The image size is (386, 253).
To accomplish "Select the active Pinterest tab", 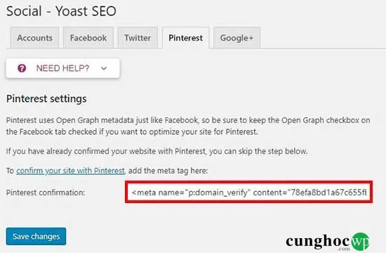I will click(x=185, y=38).
